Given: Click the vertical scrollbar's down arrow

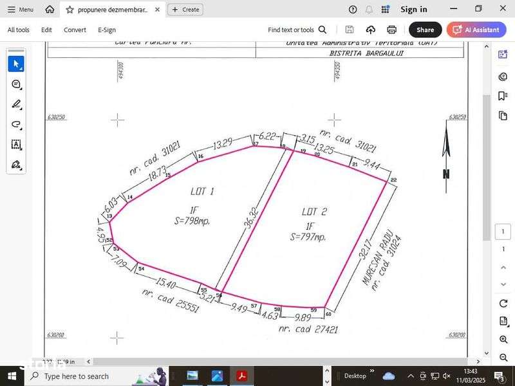Looking at the screenshot, I should 487,353.
